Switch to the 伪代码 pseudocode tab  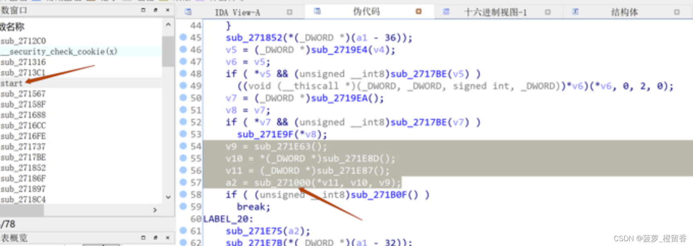pyautogui.click(x=366, y=12)
